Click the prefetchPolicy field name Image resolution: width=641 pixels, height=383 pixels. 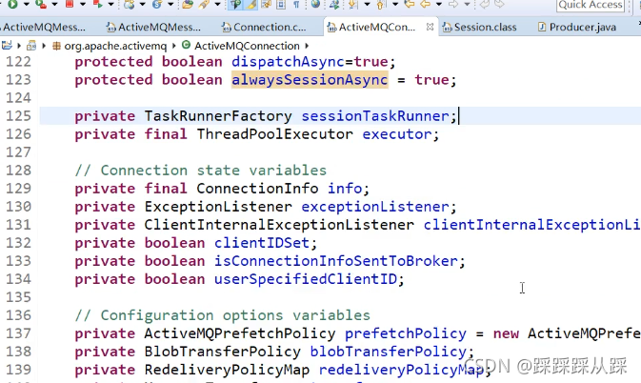pos(406,333)
